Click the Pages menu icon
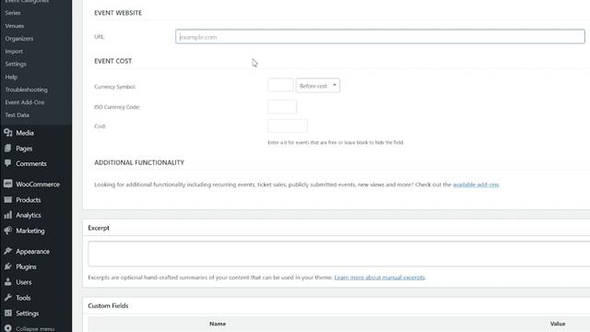The image size is (590, 332). [x=8, y=148]
